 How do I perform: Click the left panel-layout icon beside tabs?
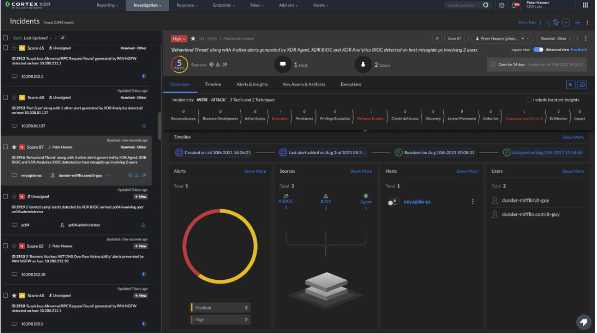tap(570, 85)
